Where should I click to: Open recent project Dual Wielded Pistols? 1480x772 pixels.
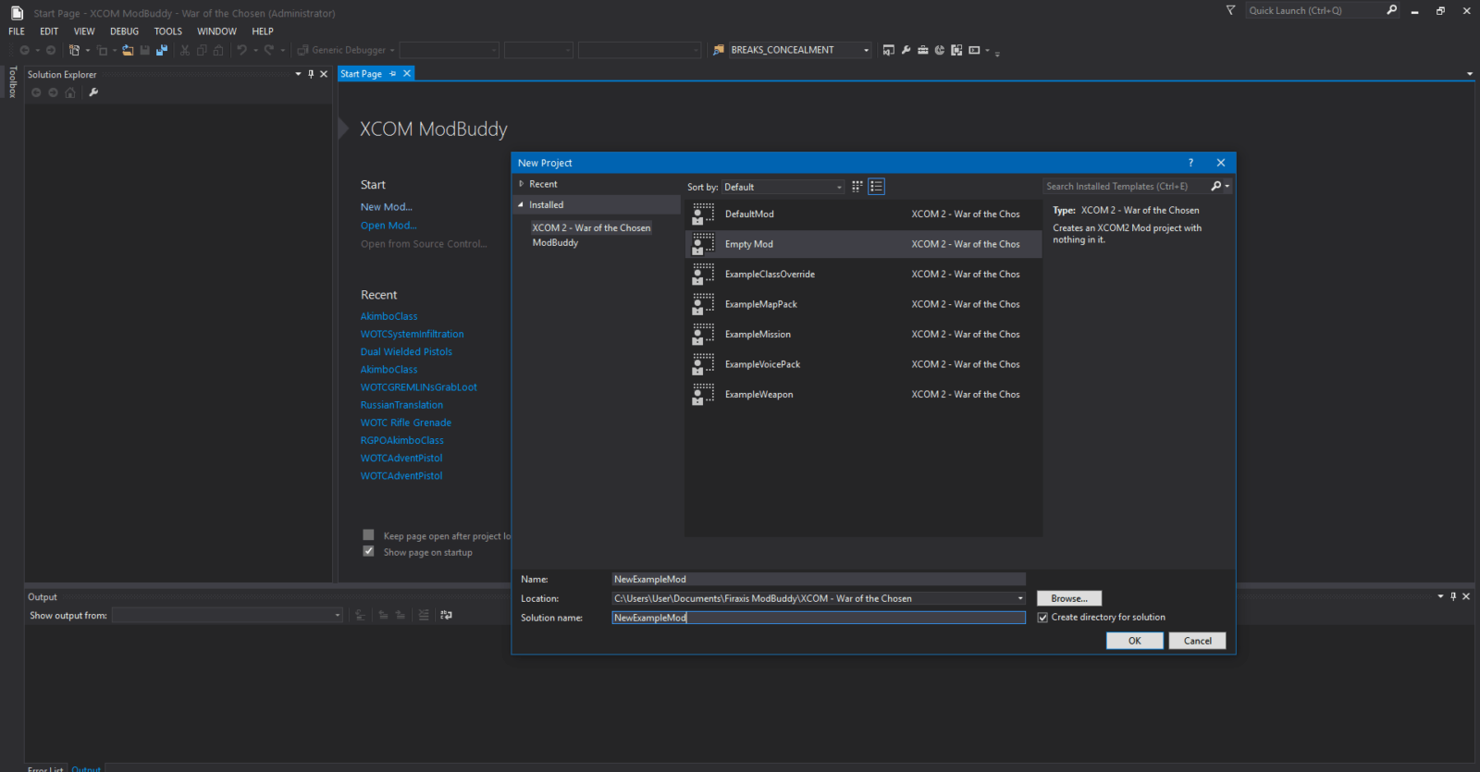pyautogui.click(x=406, y=351)
